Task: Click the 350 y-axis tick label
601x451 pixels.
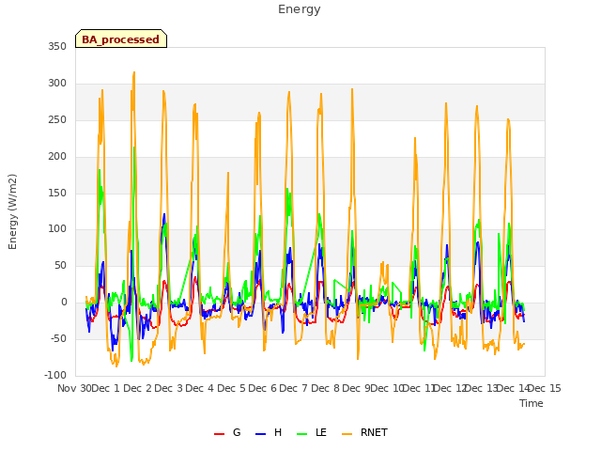Action: coord(57,47)
